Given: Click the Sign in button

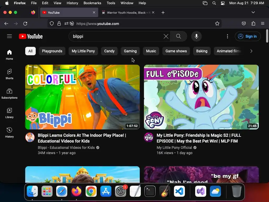Looking at the screenshot, I should click(x=248, y=36).
